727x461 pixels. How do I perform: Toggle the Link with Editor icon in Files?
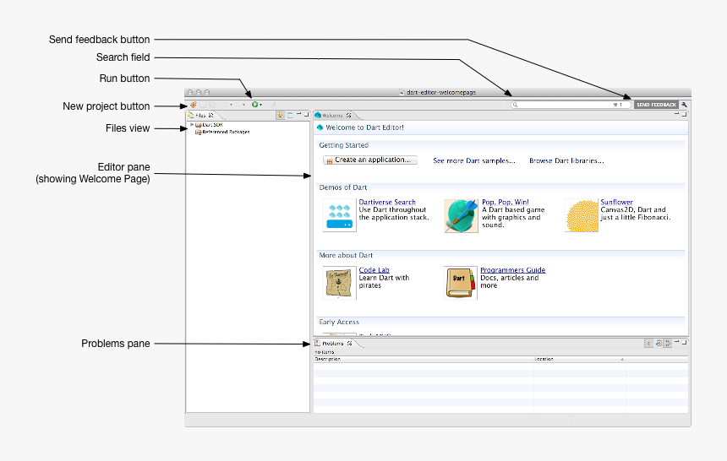pyautogui.click(x=280, y=115)
